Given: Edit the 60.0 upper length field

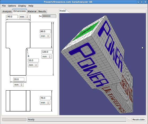Looking at the screenshot, I should [45, 31].
